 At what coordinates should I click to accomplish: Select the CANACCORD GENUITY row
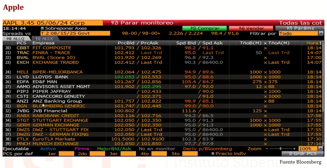coord(162,96)
